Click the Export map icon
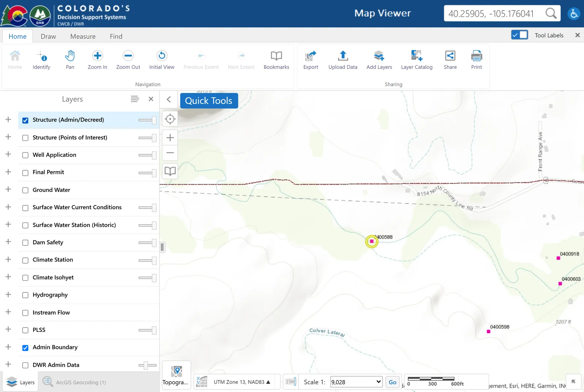Image resolution: width=584 pixels, height=392 pixels. (x=311, y=60)
